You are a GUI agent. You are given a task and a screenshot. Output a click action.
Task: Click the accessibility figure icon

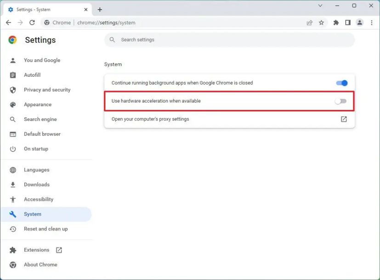click(x=13, y=200)
